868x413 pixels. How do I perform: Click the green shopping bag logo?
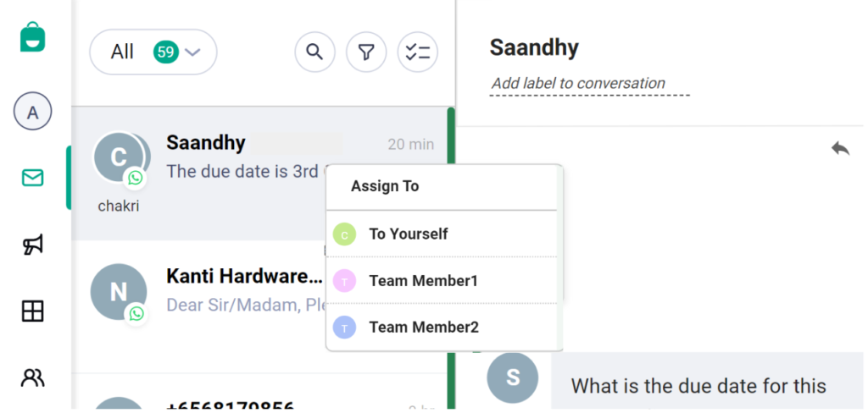coord(33,38)
